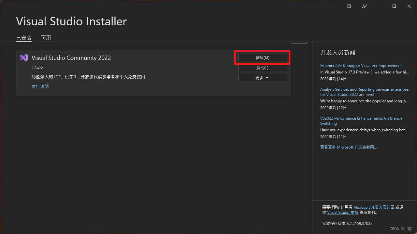This screenshot has width=417, height=234.
Task: Select the 已安装 tab
Action: (x=23, y=37)
